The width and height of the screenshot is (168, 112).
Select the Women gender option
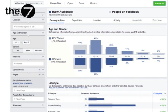pos(38,50)
